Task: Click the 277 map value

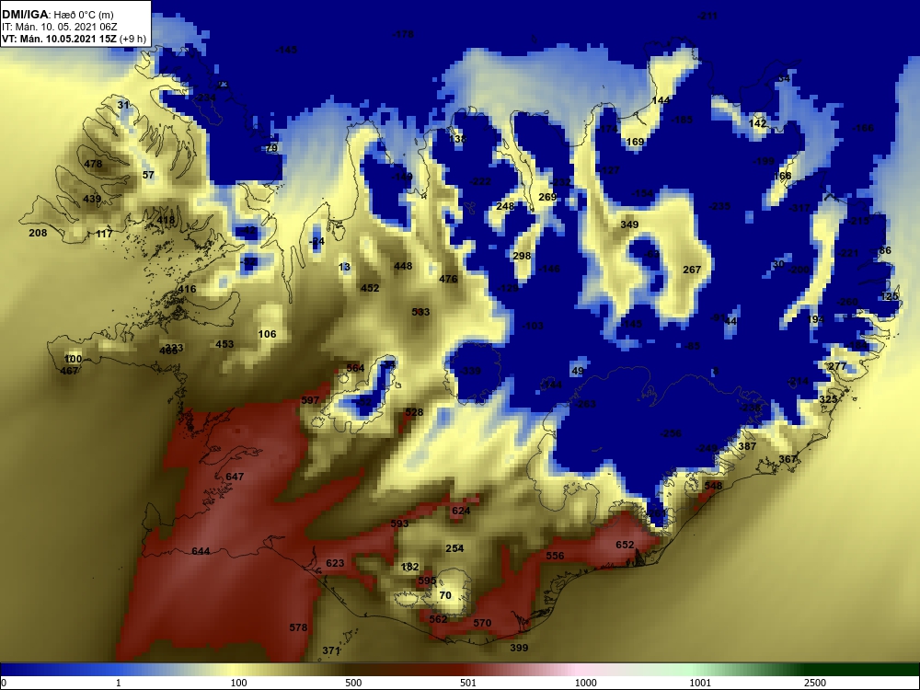Action: point(837,366)
